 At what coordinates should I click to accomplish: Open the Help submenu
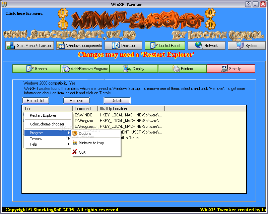click(47, 144)
